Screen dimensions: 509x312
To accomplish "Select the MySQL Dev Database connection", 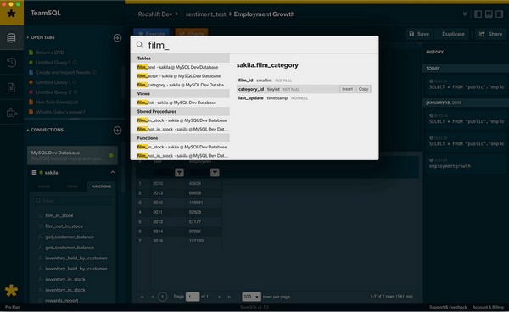I will tap(72, 155).
